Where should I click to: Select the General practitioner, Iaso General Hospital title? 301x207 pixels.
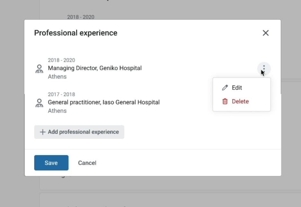pos(104,102)
